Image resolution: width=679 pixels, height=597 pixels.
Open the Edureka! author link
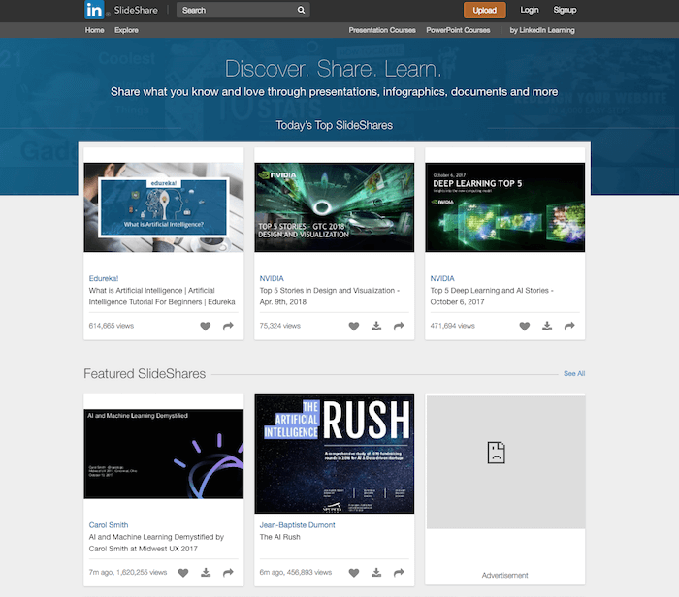(104, 278)
